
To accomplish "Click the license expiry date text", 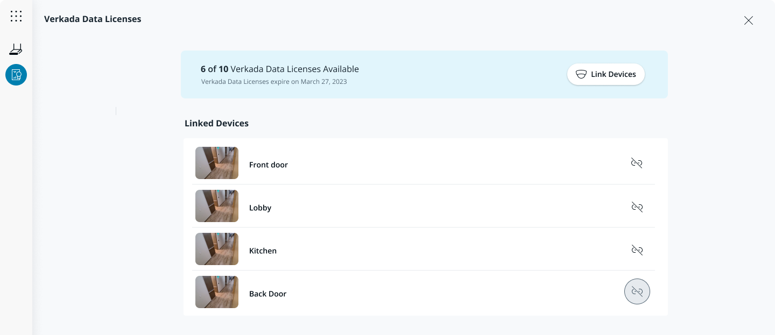I will (x=274, y=82).
